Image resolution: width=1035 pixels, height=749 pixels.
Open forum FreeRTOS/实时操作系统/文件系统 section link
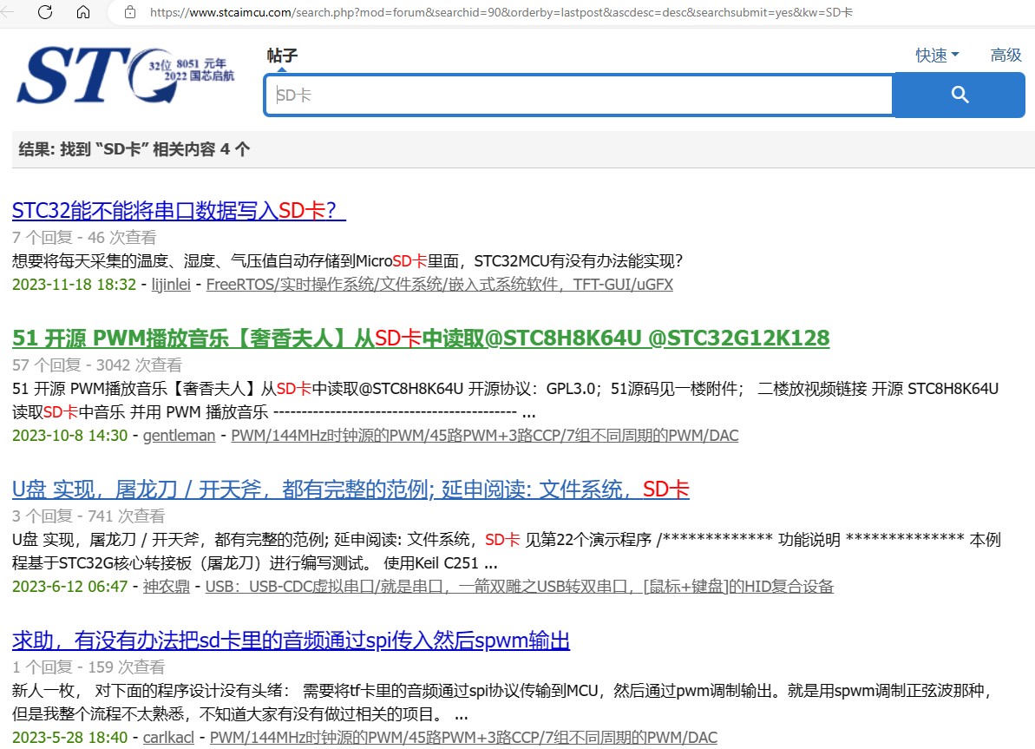point(440,285)
